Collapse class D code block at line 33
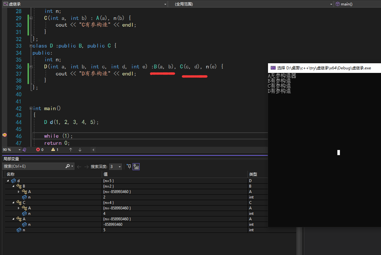Viewport: 381px width, 255px height. (31, 46)
